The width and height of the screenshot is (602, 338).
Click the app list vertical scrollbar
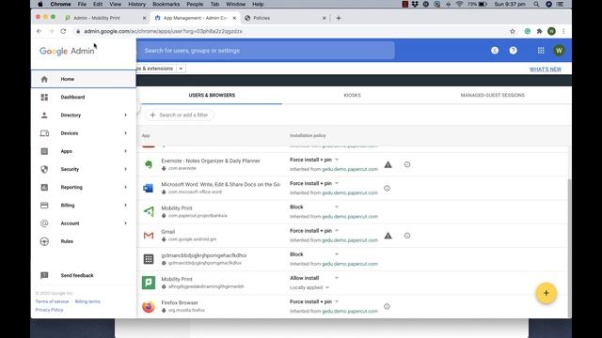[569, 247]
